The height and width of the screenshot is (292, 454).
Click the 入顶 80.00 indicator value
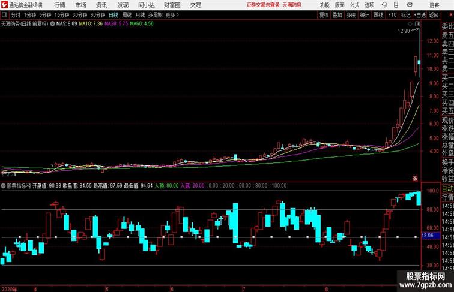point(166,186)
